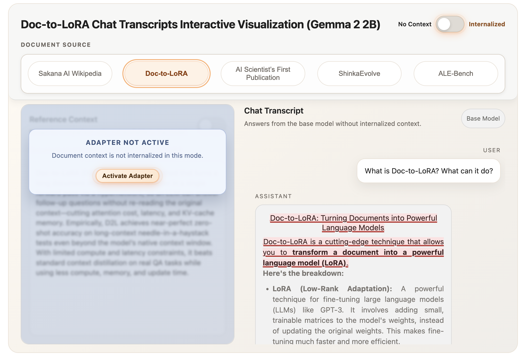The image size is (529, 360).
Task: Switch to the ShinkaEvolve document
Action: coord(359,73)
